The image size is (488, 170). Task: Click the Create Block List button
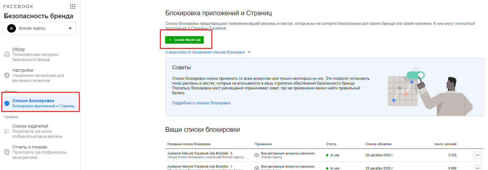click(x=184, y=40)
